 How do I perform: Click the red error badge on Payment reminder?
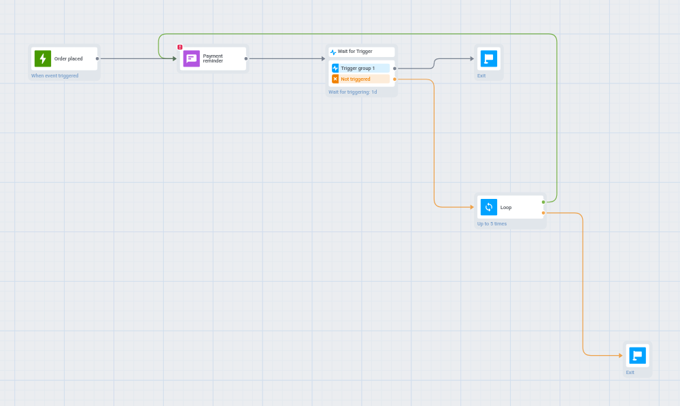pos(180,47)
